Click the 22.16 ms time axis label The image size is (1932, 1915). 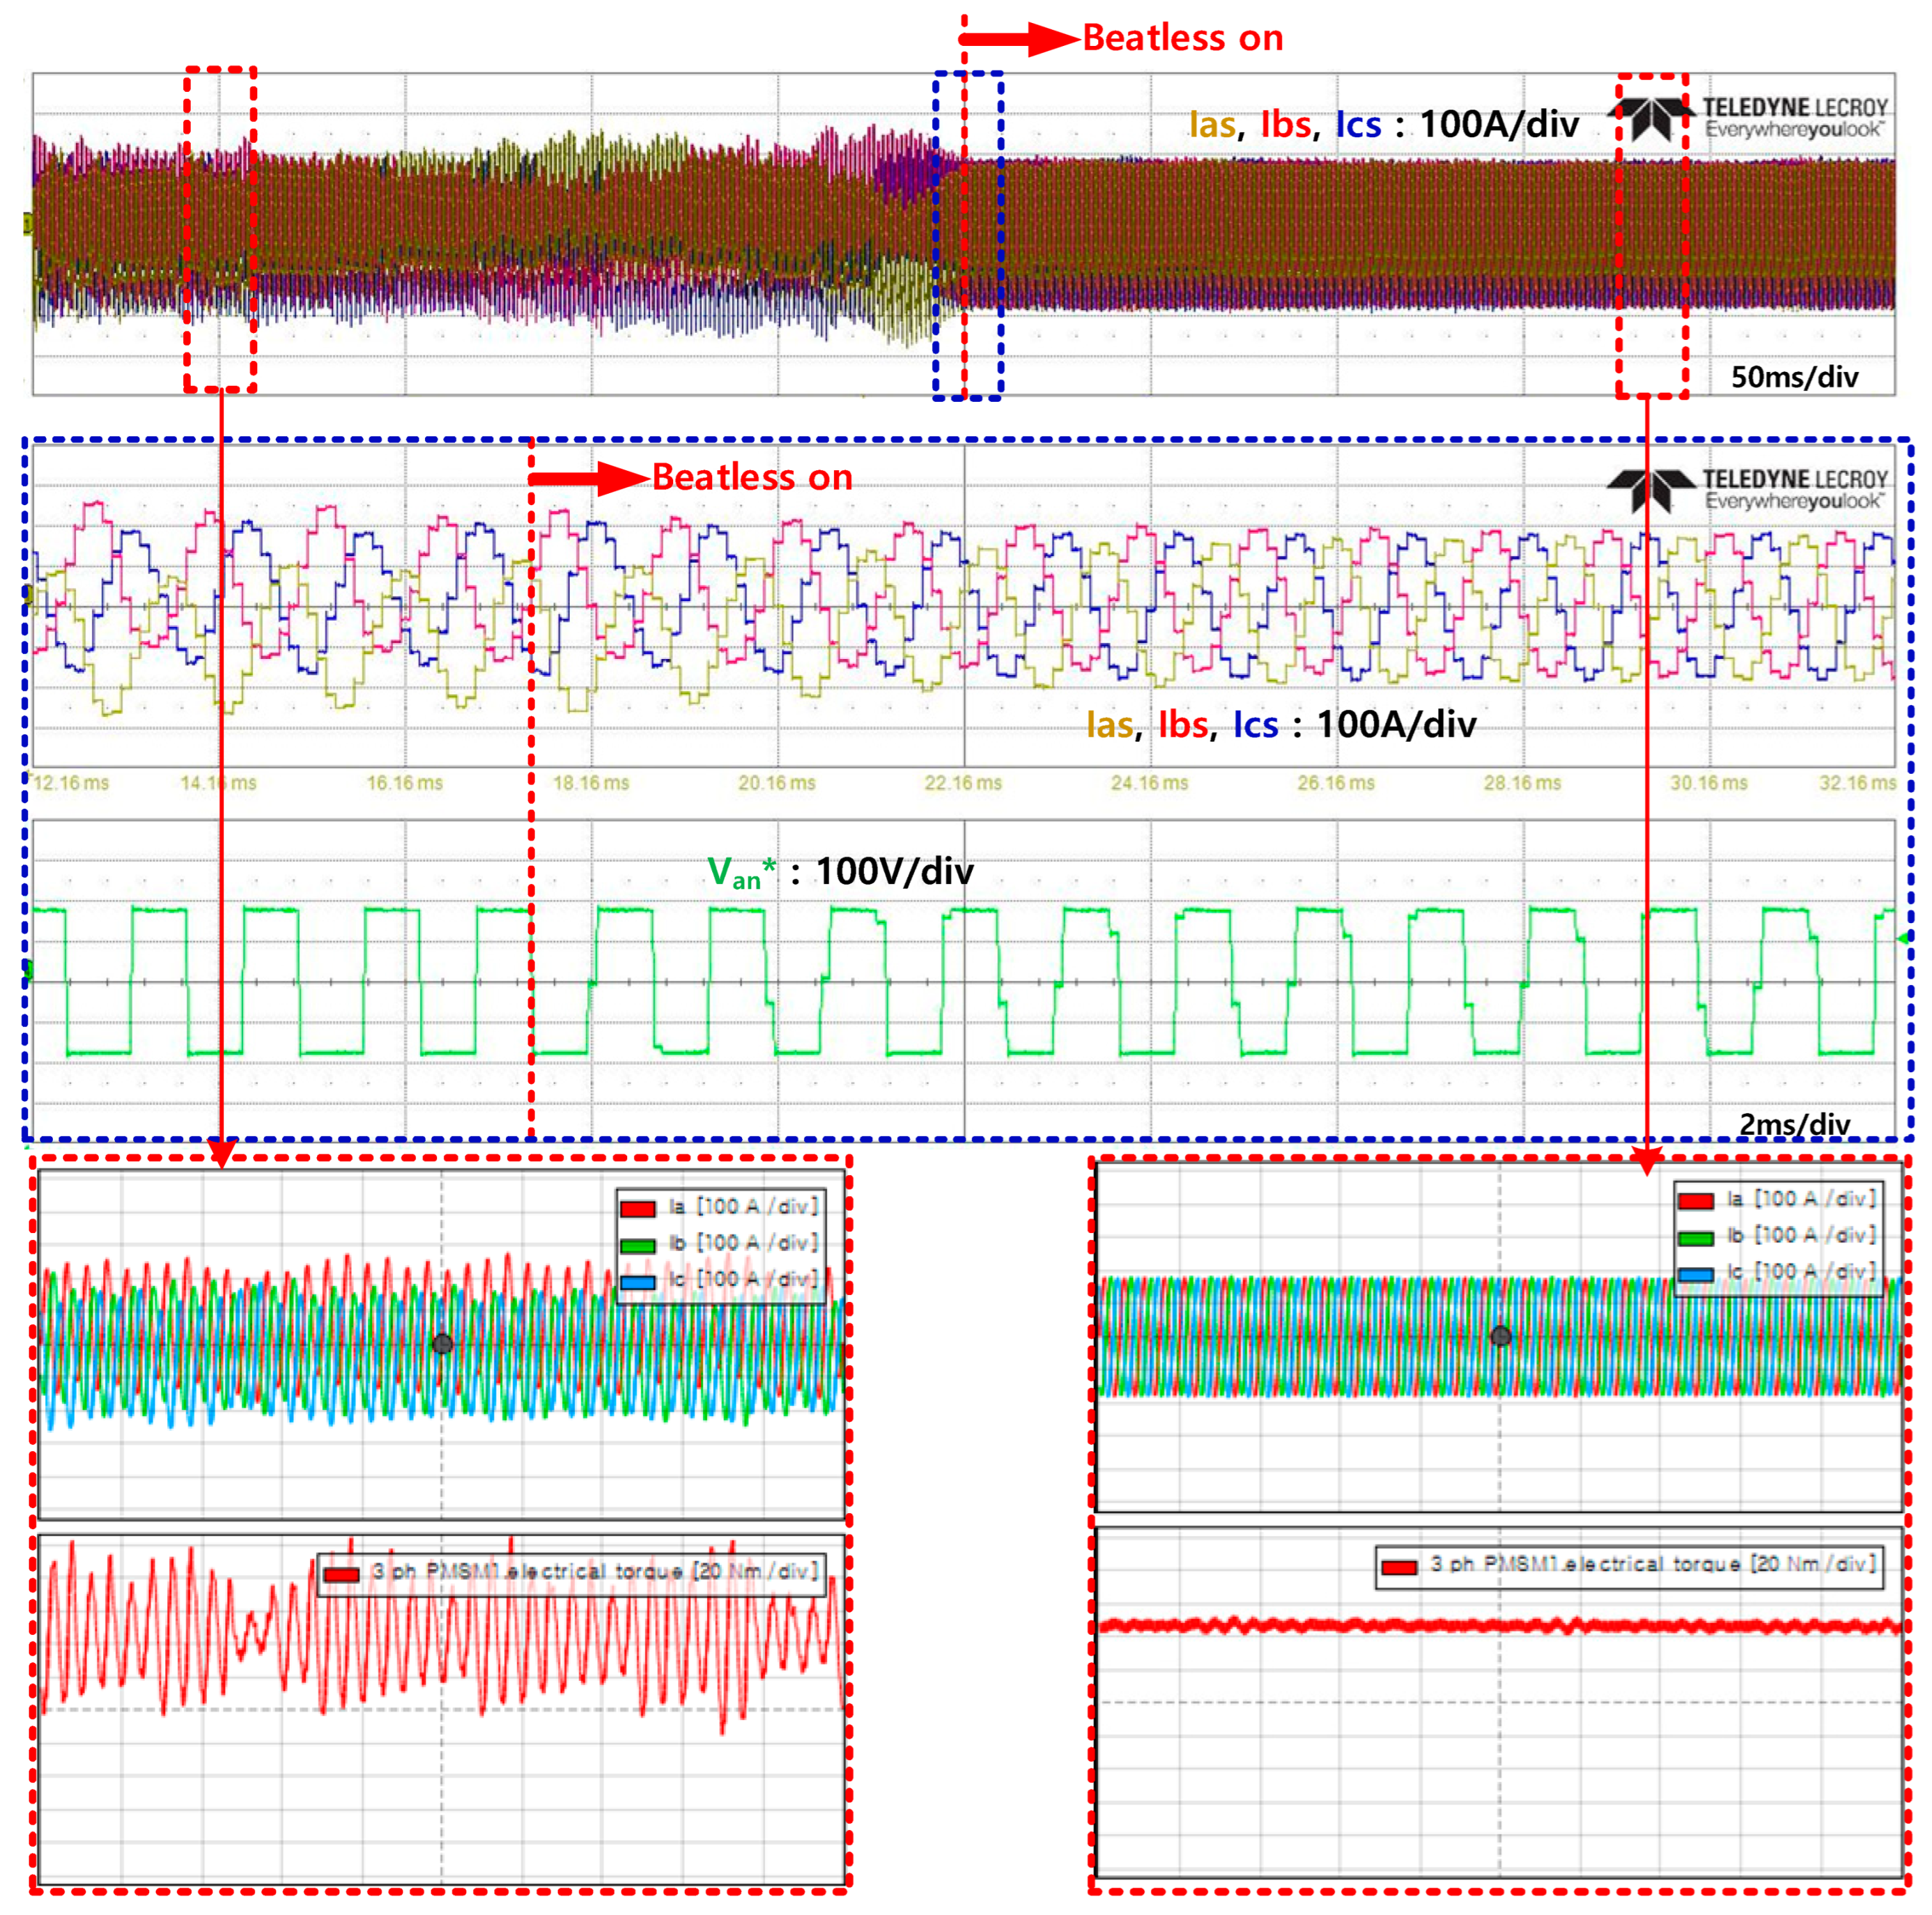[962, 783]
